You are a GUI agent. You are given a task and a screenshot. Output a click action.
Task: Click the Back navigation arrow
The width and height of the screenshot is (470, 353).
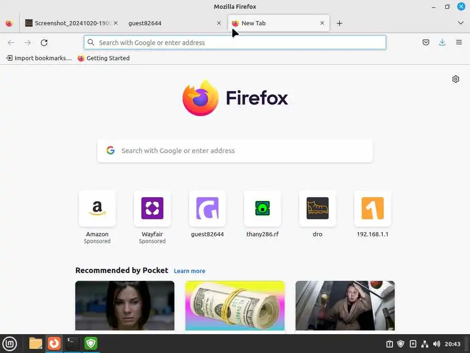coord(11,43)
